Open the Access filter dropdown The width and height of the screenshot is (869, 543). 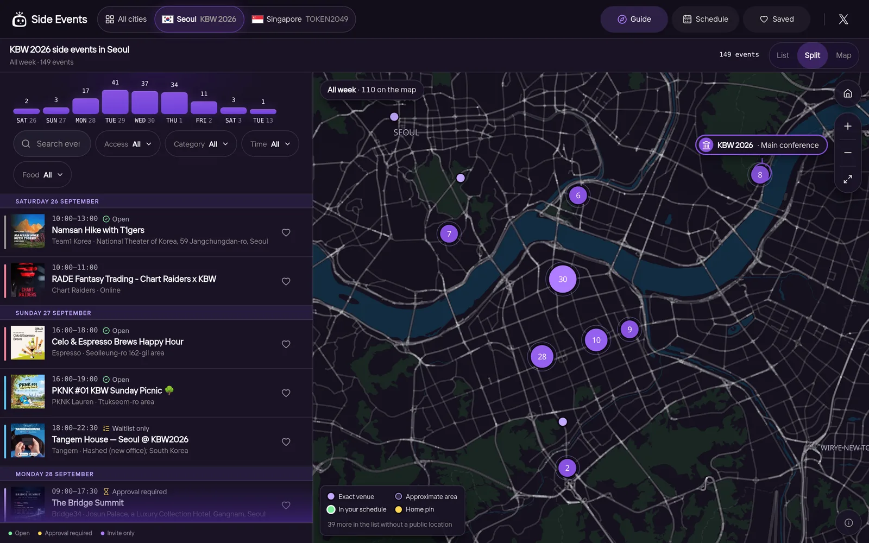point(128,144)
